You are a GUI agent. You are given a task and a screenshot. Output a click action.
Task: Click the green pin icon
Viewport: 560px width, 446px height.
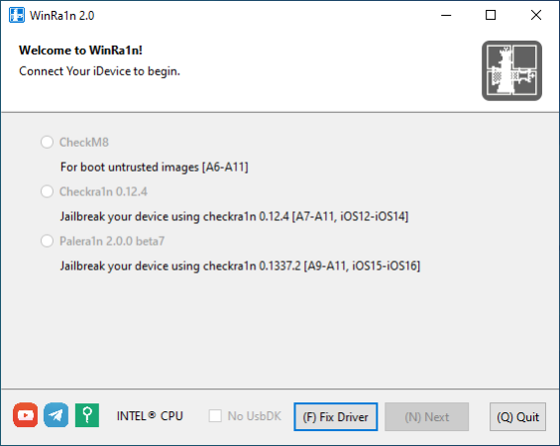[x=87, y=415]
